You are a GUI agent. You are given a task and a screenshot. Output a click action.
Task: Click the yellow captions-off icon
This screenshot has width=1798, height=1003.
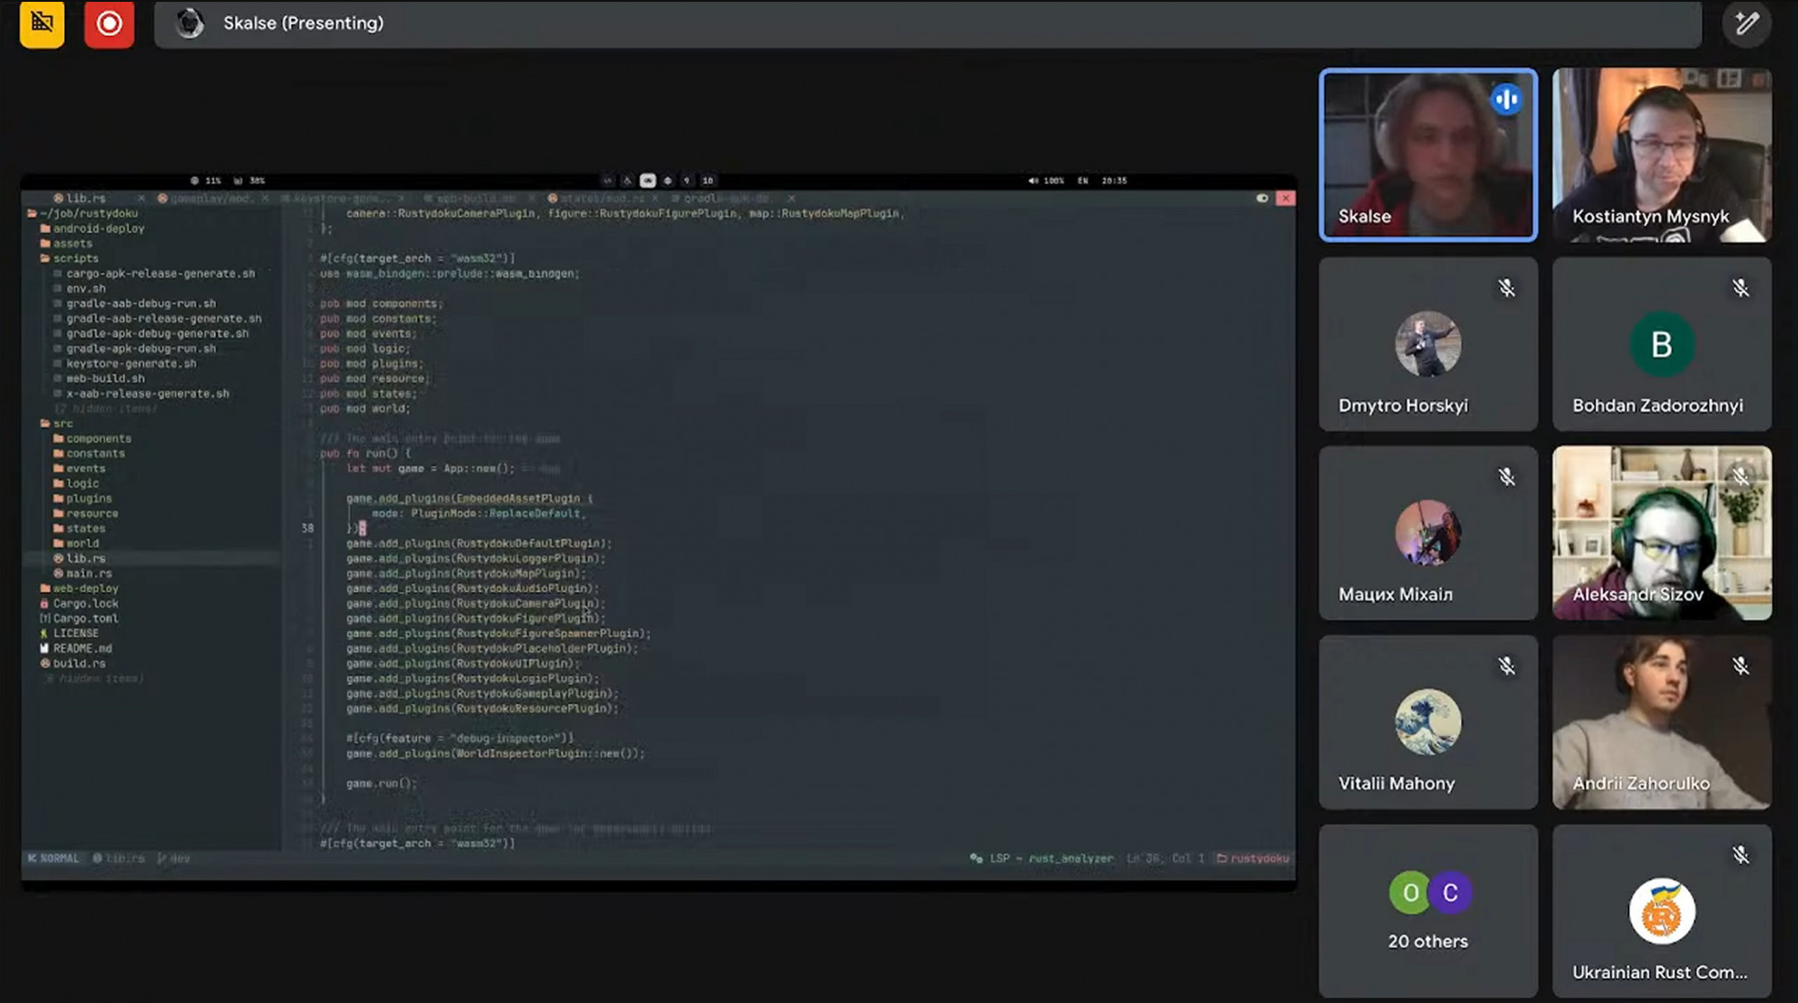click(x=41, y=23)
